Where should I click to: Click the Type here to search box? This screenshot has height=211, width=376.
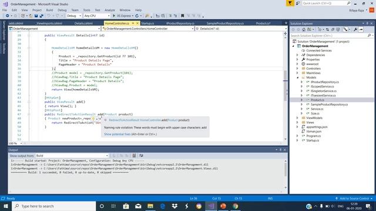(x=53, y=206)
